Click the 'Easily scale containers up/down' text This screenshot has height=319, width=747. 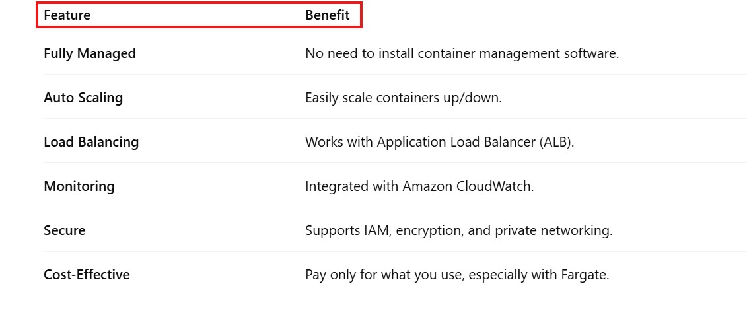[403, 98]
